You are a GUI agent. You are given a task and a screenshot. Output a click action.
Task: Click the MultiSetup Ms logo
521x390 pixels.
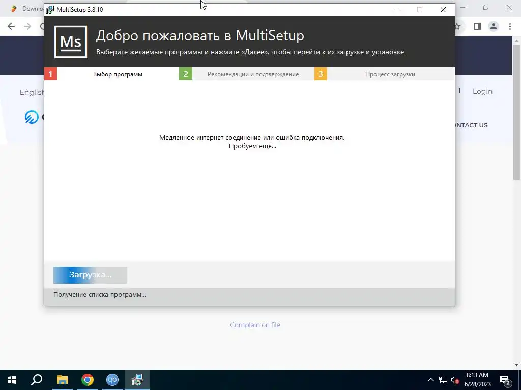point(71,42)
